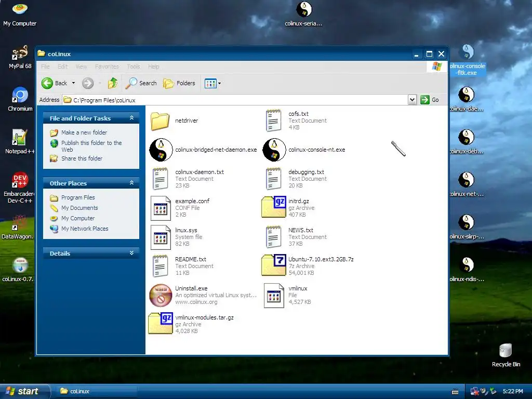Select colinux-ndis-... desktop icon
532x399 pixels.
tap(467, 270)
